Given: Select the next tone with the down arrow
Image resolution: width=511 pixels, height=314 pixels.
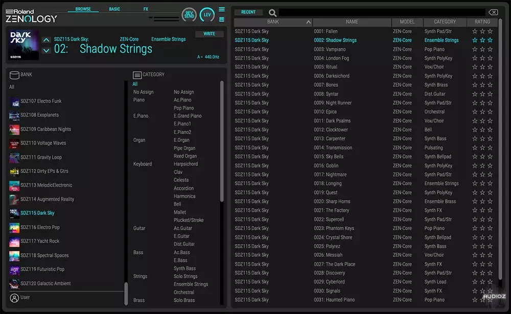Looking at the screenshot, I should click(47, 51).
